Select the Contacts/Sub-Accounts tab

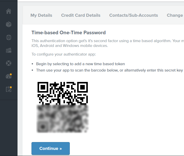pyautogui.click(x=133, y=15)
